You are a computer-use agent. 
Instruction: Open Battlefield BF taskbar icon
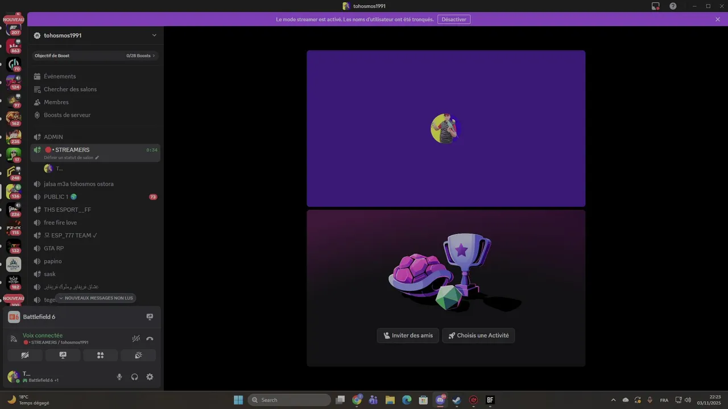click(490, 400)
